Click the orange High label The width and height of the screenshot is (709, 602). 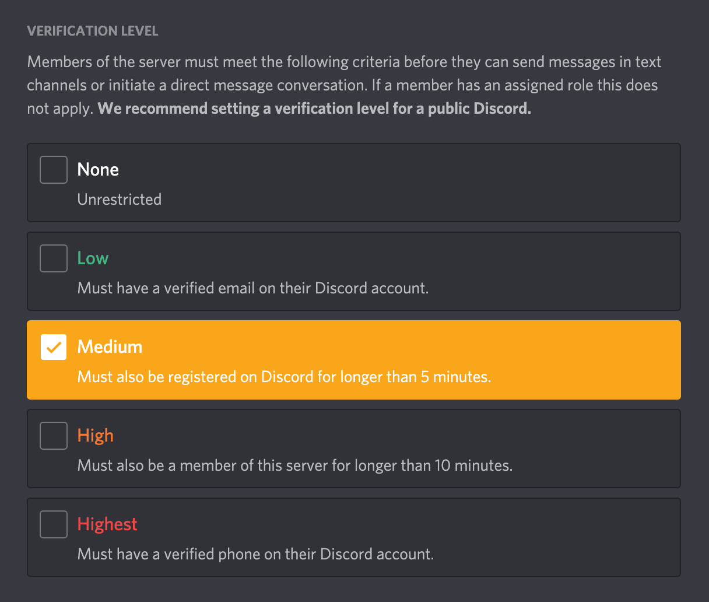tap(95, 435)
